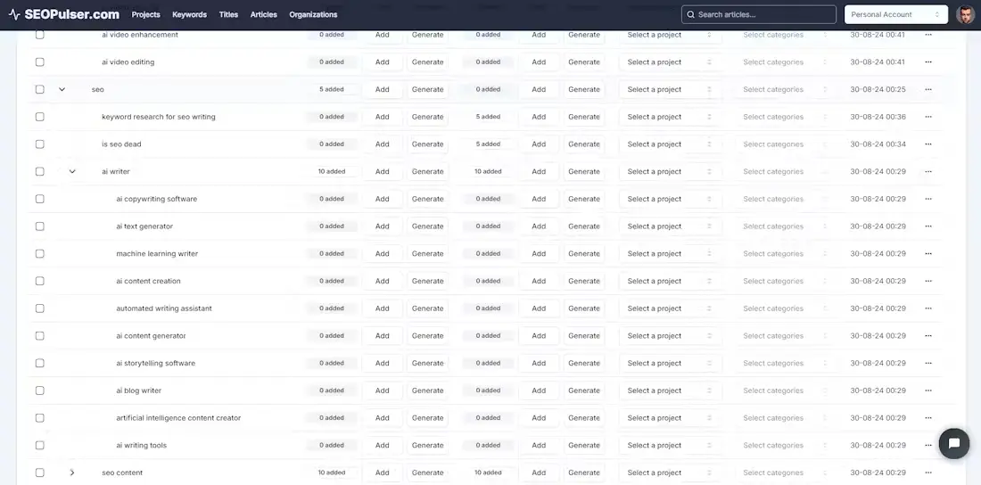Click the SEOPulser.com logo

(x=63, y=14)
